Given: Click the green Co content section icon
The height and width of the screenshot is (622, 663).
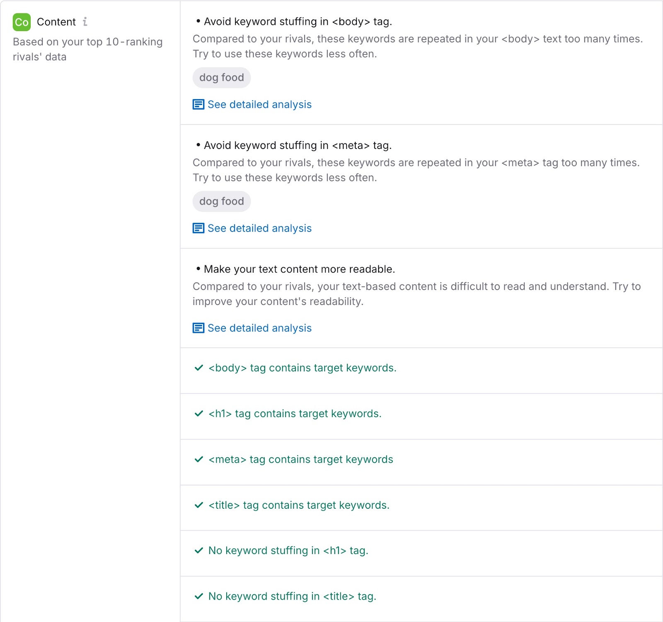Looking at the screenshot, I should tap(22, 22).
